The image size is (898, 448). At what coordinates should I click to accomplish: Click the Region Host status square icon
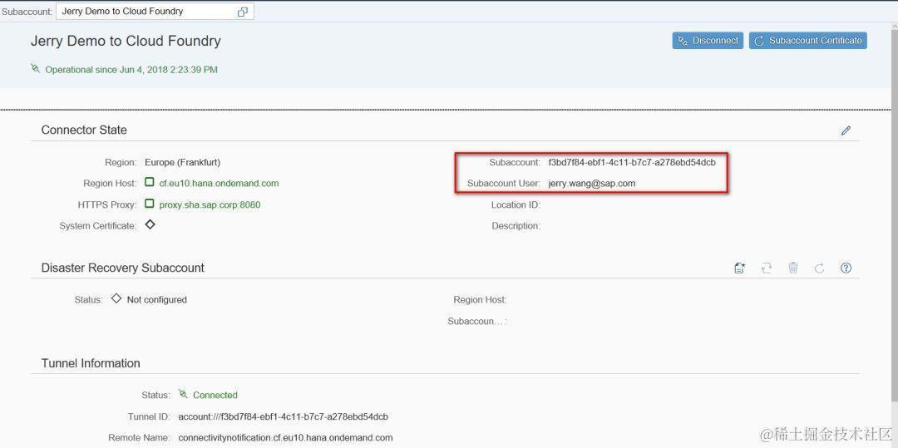pyautogui.click(x=150, y=183)
